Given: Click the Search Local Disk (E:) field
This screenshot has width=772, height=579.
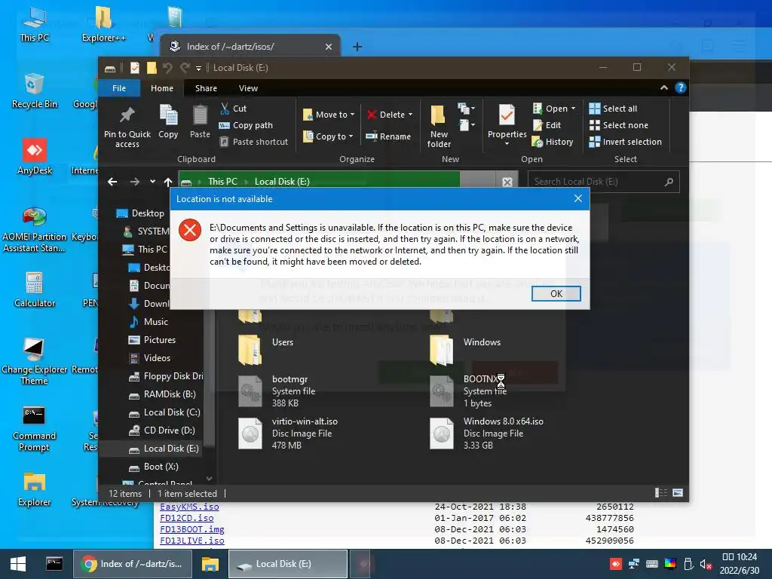Looking at the screenshot, I should 603,182.
